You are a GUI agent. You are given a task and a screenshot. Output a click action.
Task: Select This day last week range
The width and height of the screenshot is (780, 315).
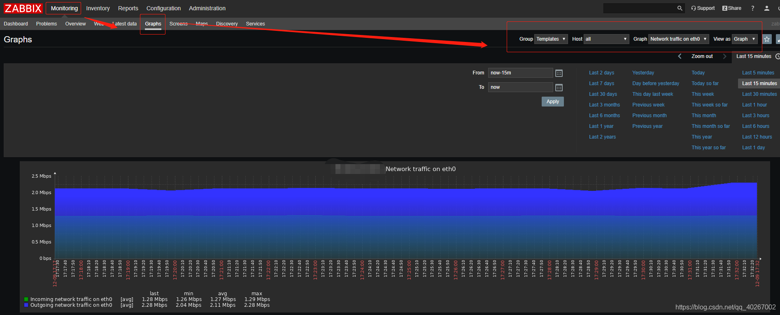click(653, 94)
